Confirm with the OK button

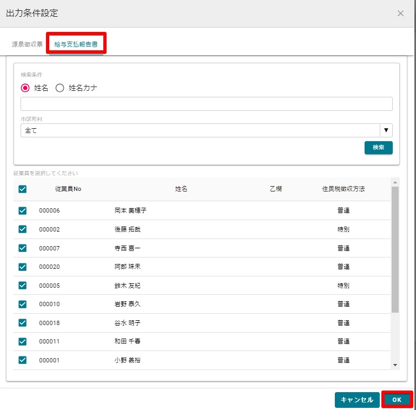(397, 400)
